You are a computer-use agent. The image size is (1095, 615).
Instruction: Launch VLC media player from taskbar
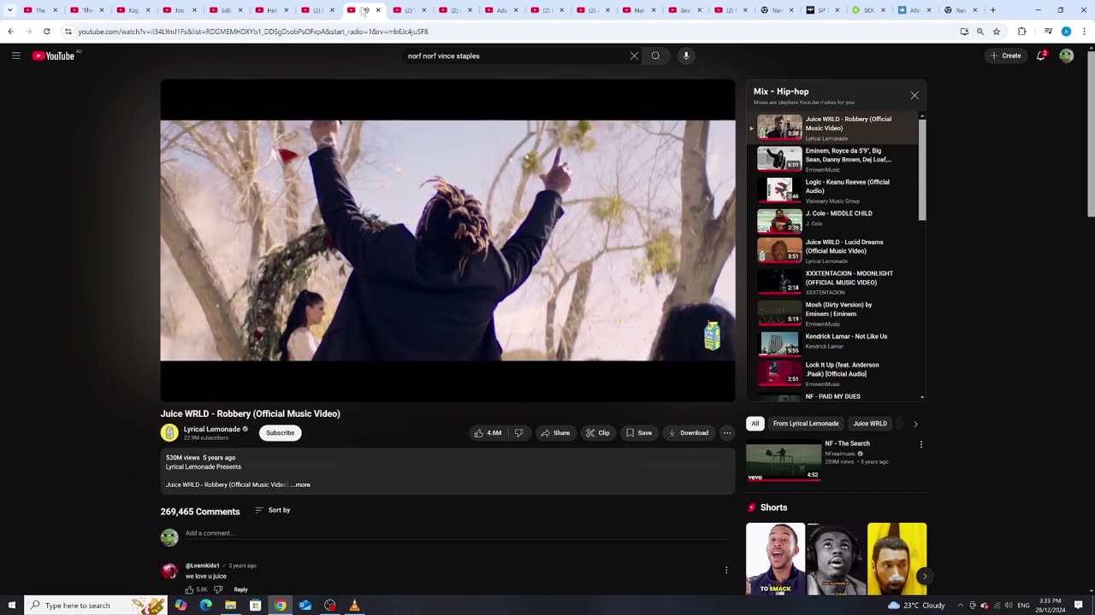354,606
